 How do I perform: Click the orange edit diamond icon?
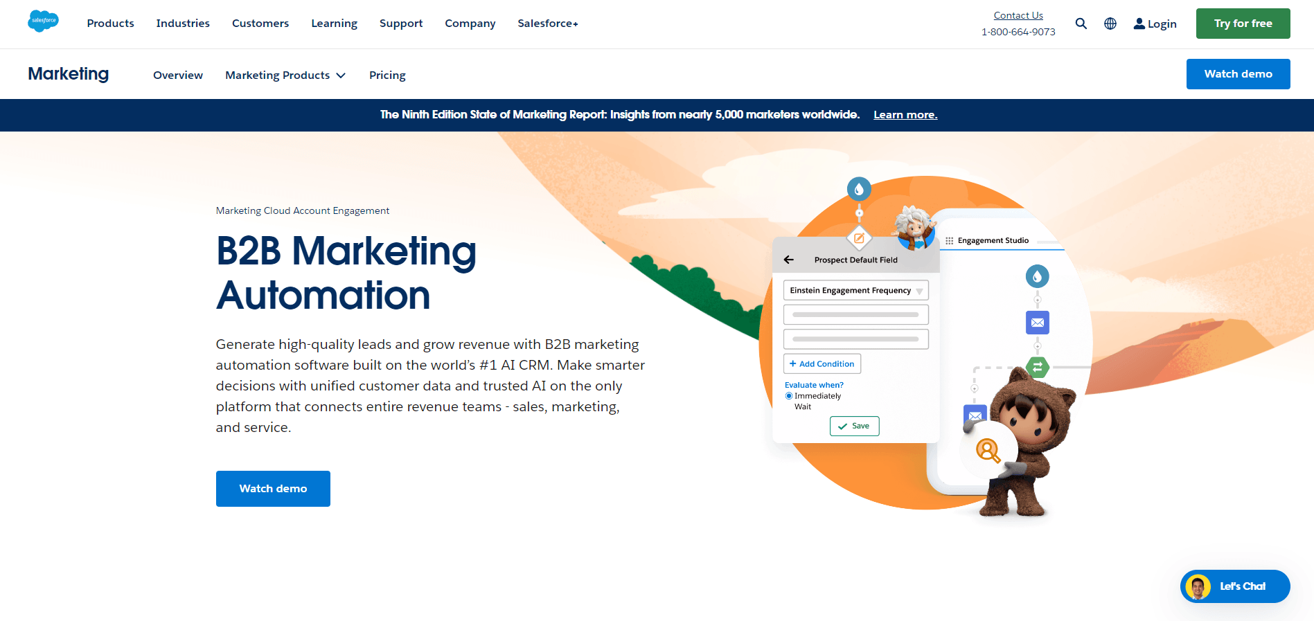(x=859, y=238)
